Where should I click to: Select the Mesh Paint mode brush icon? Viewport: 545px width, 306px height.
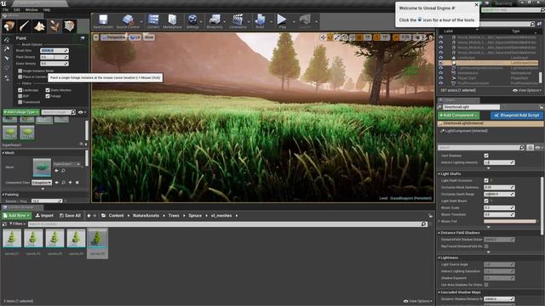click(24, 26)
